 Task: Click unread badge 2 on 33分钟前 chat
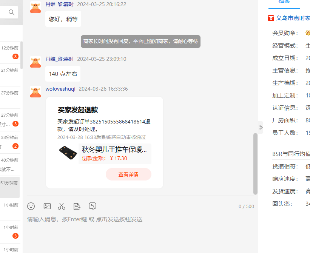tap(15, 146)
